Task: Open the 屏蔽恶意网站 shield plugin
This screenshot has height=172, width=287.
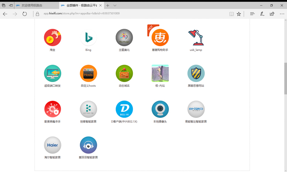Action: pos(196,74)
